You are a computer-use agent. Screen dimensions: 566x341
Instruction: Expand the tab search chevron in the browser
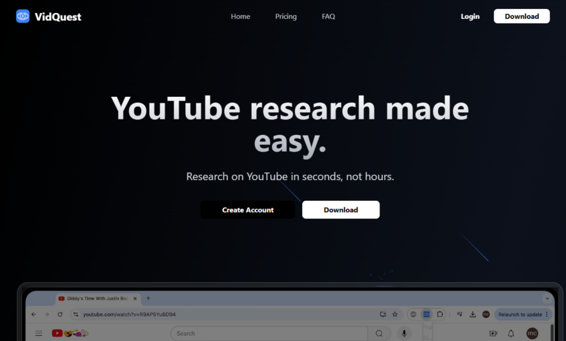pos(547,298)
